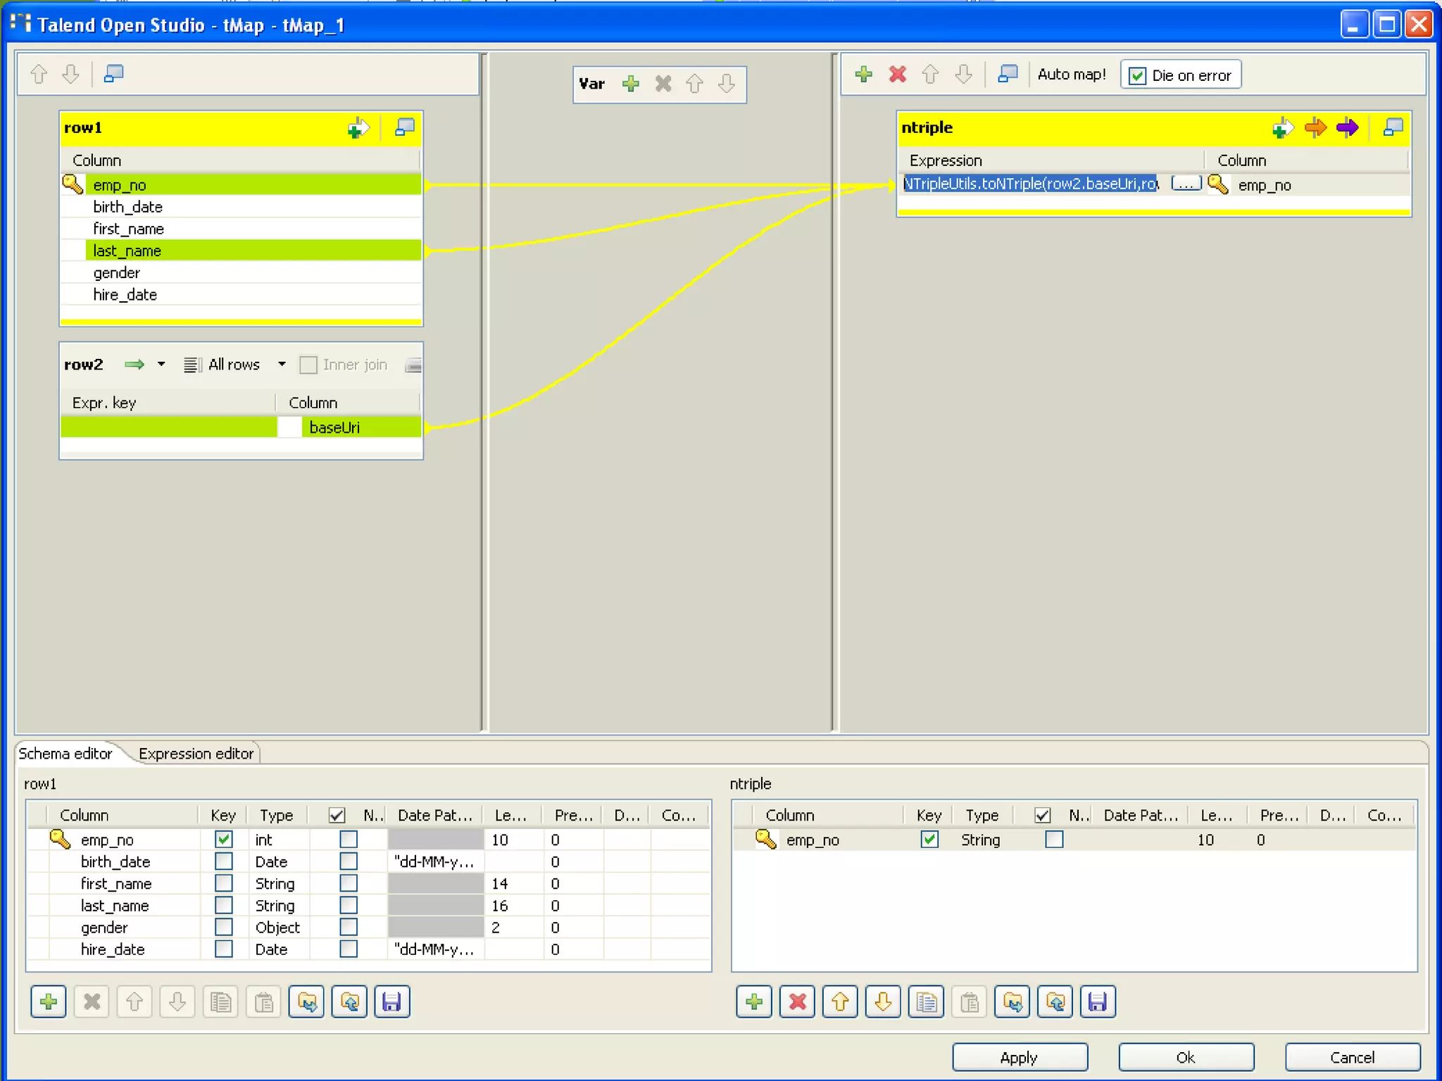The height and width of the screenshot is (1081, 1442).
Task: Switch to the Expression editor tab
Action: coord(196,754)
